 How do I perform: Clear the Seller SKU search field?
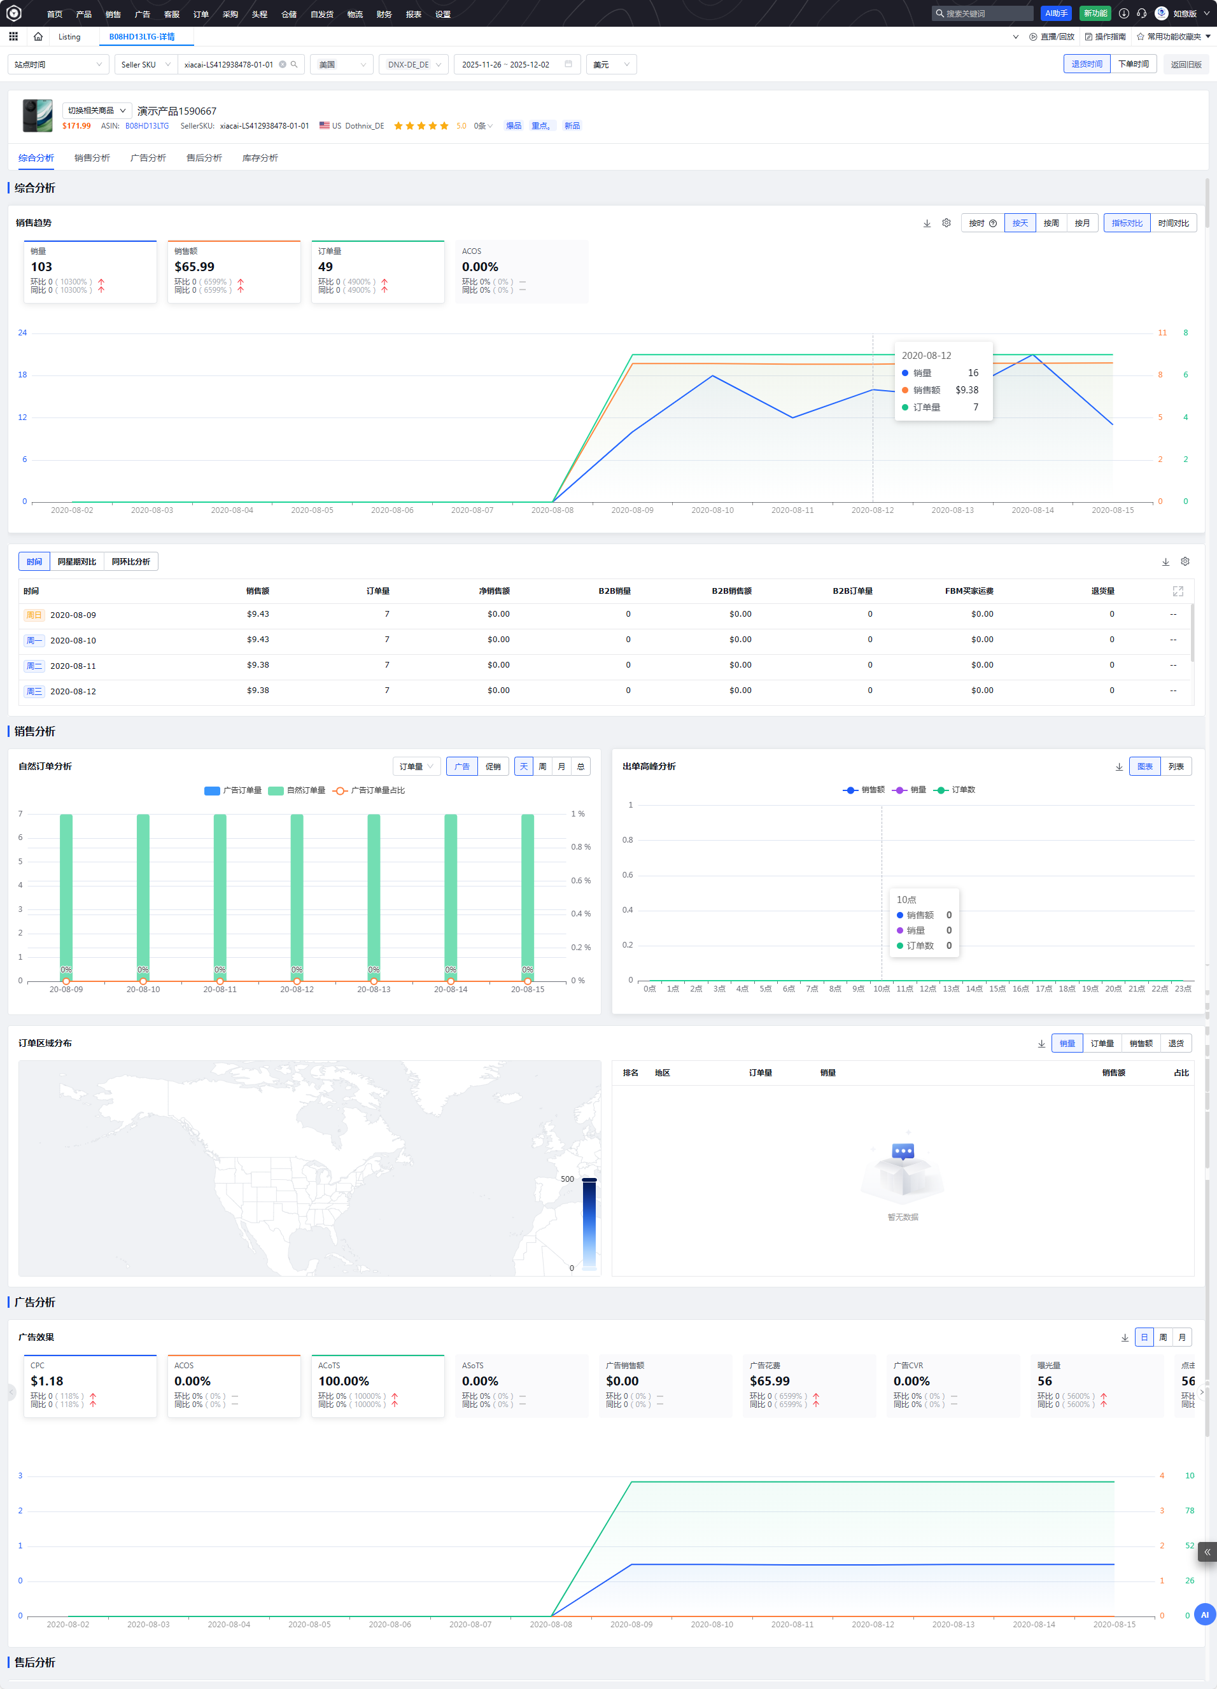pos(282,65)
